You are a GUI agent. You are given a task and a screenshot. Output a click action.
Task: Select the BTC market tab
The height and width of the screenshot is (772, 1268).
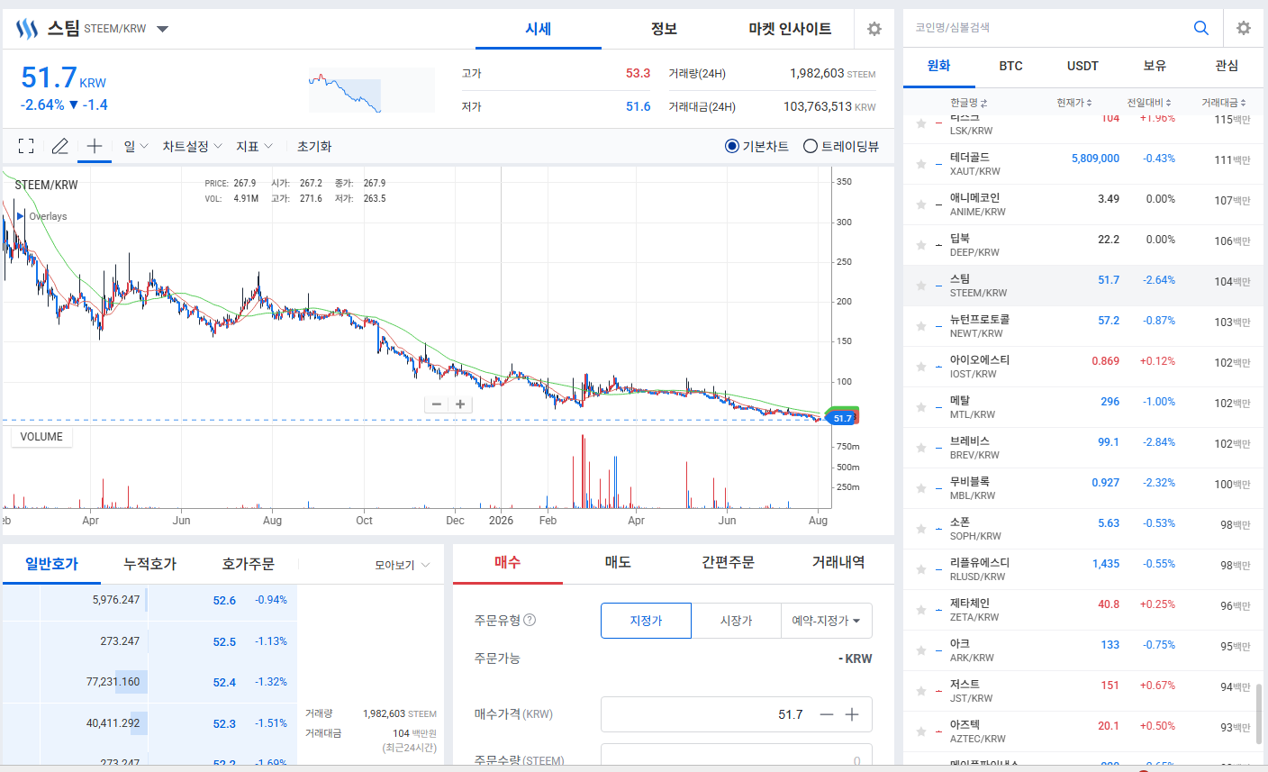coord(1010,66)
